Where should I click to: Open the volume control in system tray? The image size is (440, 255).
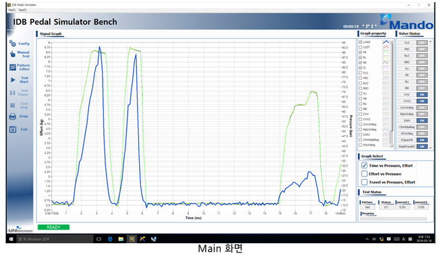pos(374,239)
